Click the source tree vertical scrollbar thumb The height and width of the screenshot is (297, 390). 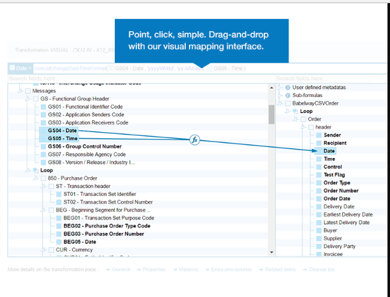[x=271, y=114]
